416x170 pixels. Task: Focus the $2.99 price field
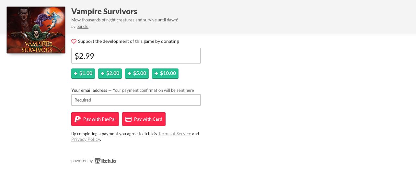tap(136, 56)
